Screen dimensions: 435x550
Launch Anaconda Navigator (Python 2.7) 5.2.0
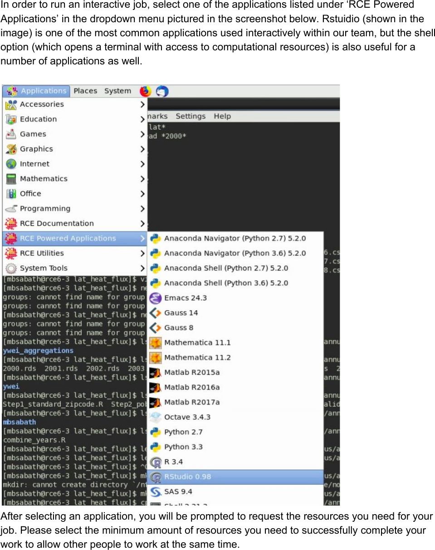(x=235, y=238)
